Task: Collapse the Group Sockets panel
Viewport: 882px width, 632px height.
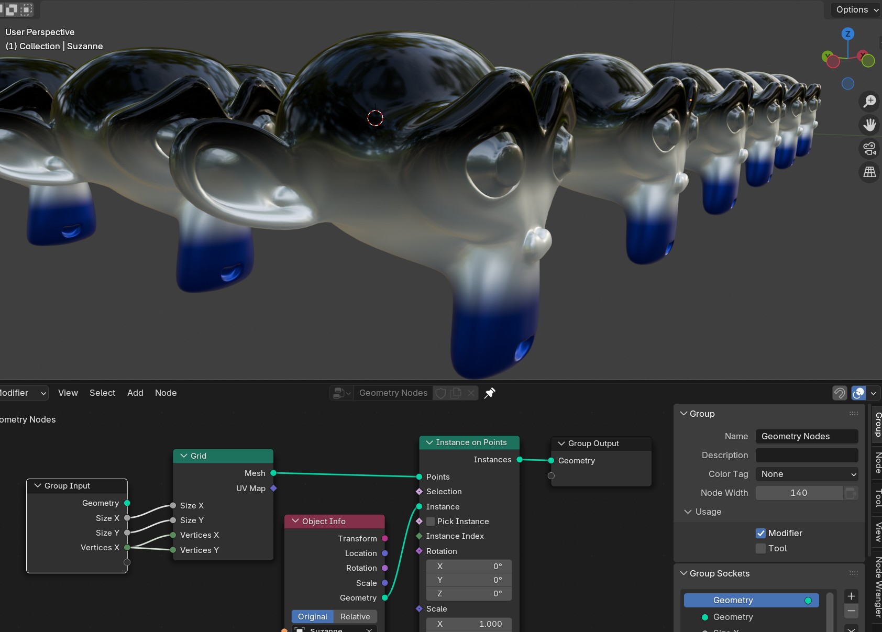Action: tap(683, 573)
